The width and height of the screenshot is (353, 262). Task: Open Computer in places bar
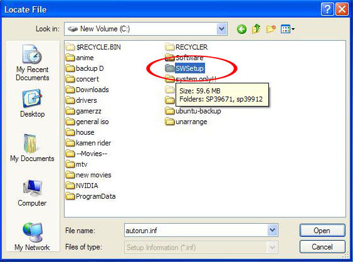(32, 193)
